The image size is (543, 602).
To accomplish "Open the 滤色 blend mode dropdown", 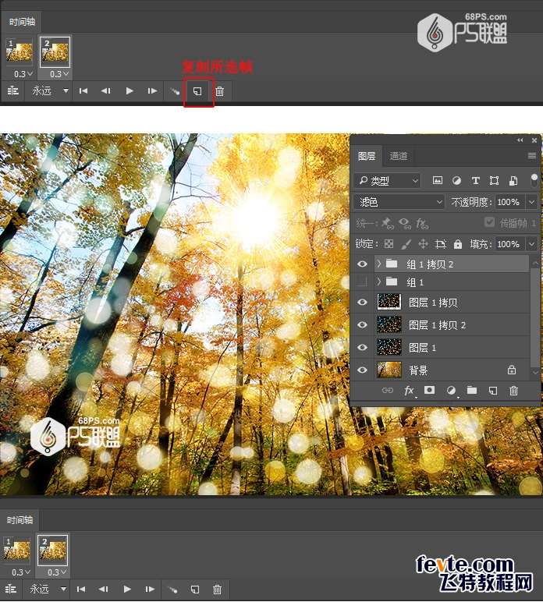I will coord(399,202).
